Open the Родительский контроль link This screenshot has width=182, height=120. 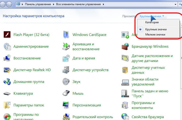(93, 117)
